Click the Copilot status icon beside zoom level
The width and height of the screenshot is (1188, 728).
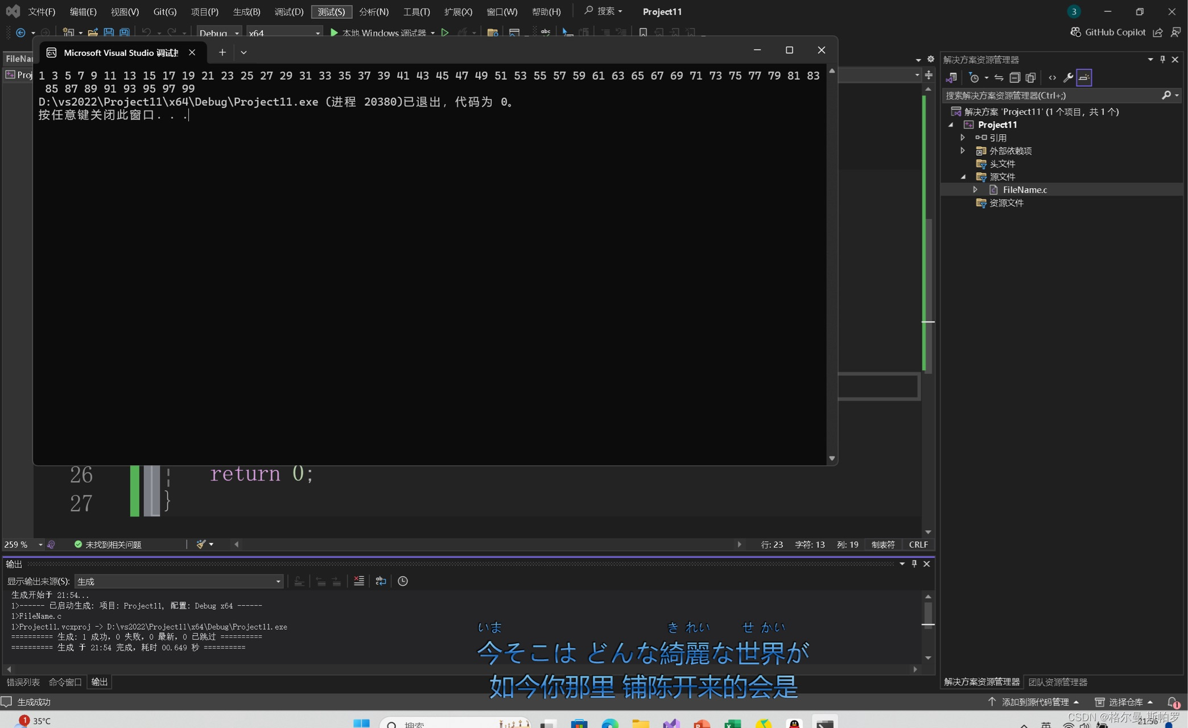click(x=51, y=544)
